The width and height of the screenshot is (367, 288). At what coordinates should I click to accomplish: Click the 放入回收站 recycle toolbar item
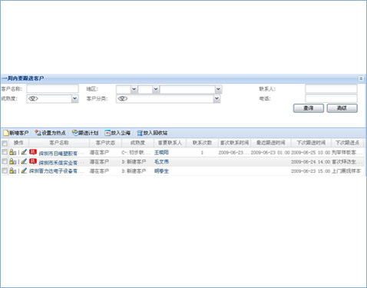[152, 133]
